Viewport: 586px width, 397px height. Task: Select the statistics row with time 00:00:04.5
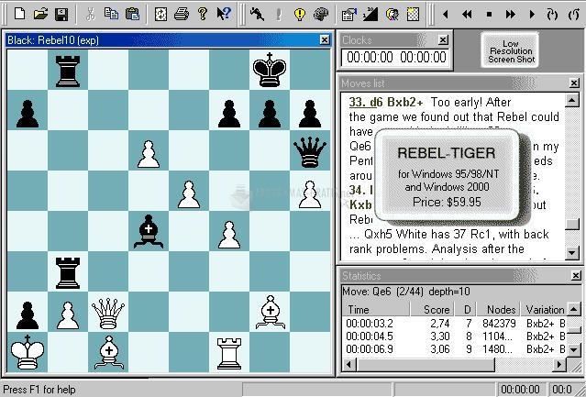[455, 336]
